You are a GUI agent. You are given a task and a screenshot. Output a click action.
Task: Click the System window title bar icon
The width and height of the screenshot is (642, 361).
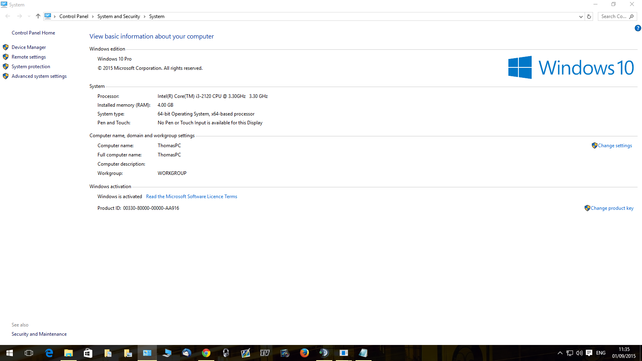point(4,4)
